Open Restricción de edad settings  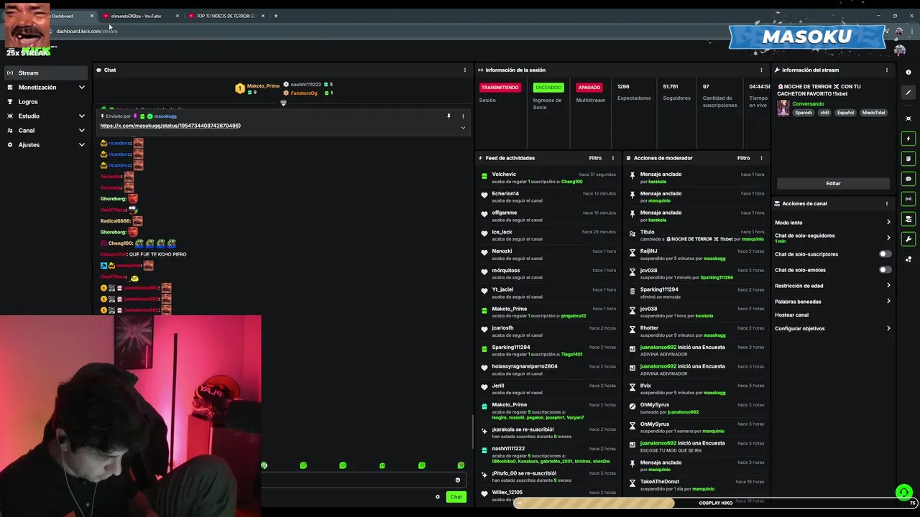(x=832, y=286)
